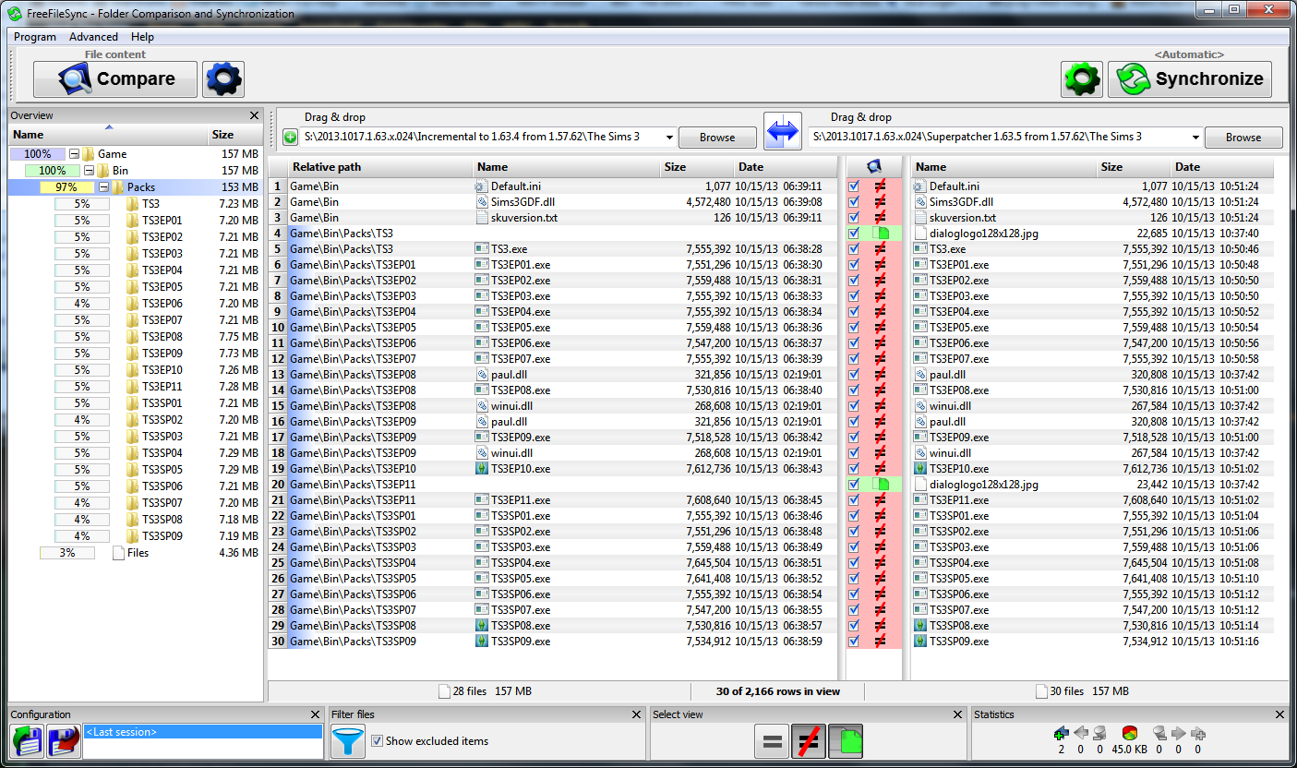Open synchronization settings green gear icon
The height and width of the screenshot is (768, 1297).
(1081, 79)
